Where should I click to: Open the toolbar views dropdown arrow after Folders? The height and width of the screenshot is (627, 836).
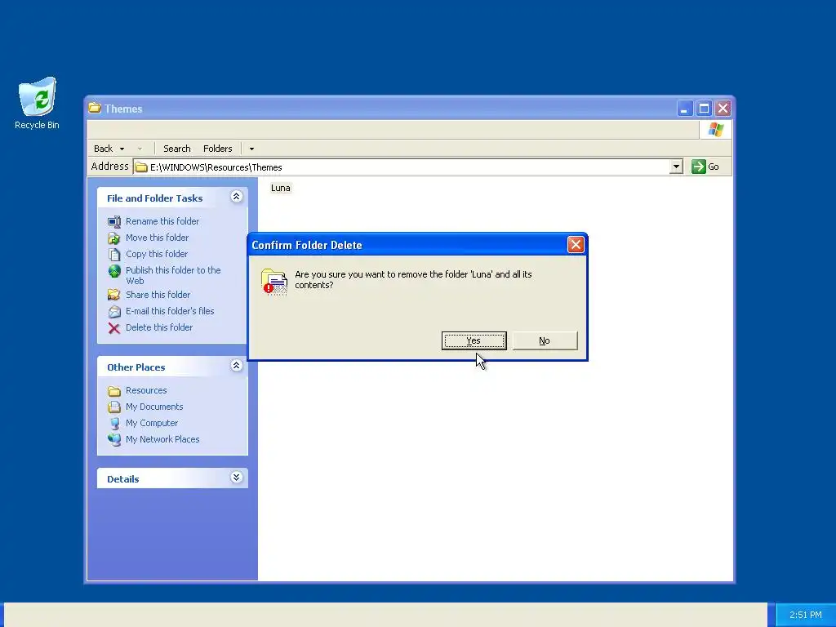251,149
